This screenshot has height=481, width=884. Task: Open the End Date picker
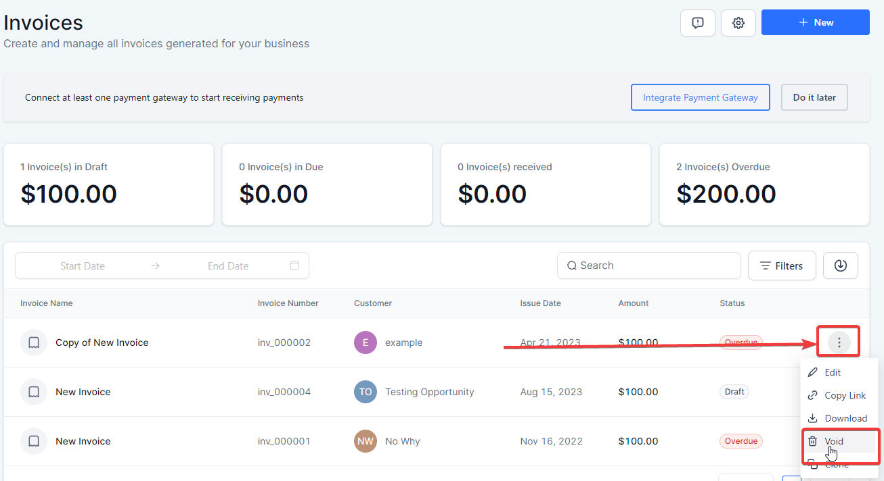pyautogui.click(x=228, y=265)
